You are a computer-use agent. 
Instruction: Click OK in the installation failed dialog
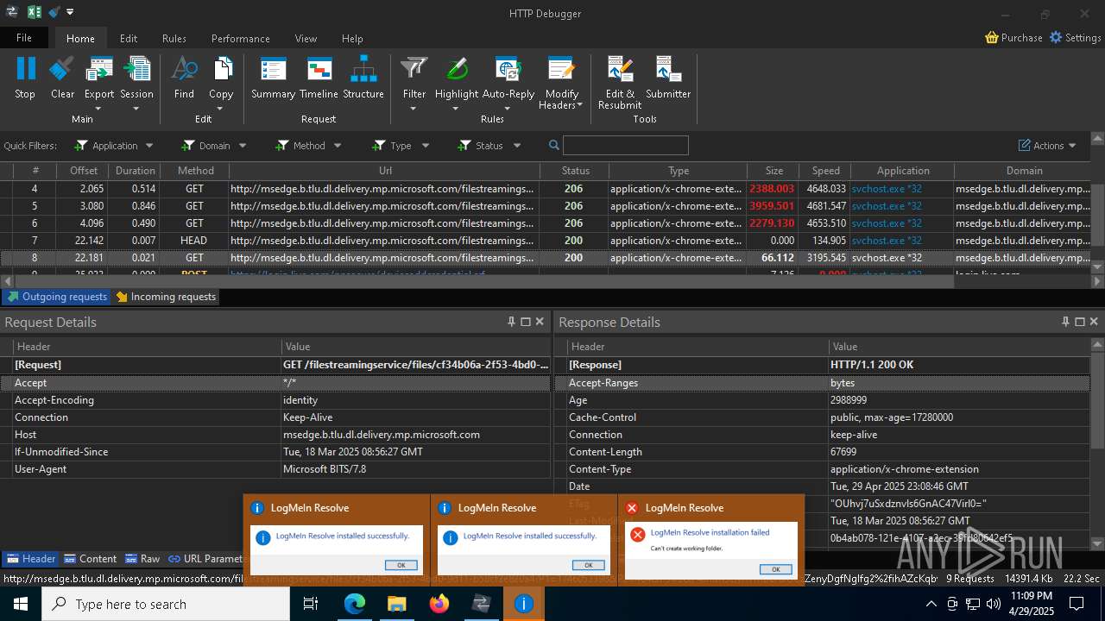[775, 569]
